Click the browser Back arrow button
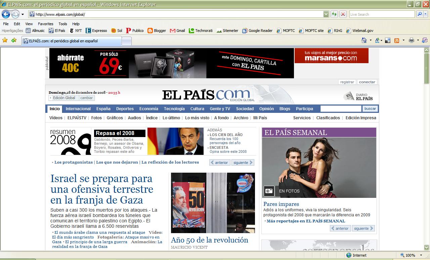This screenshot has height=260, width=430. (x=6, y=14)
